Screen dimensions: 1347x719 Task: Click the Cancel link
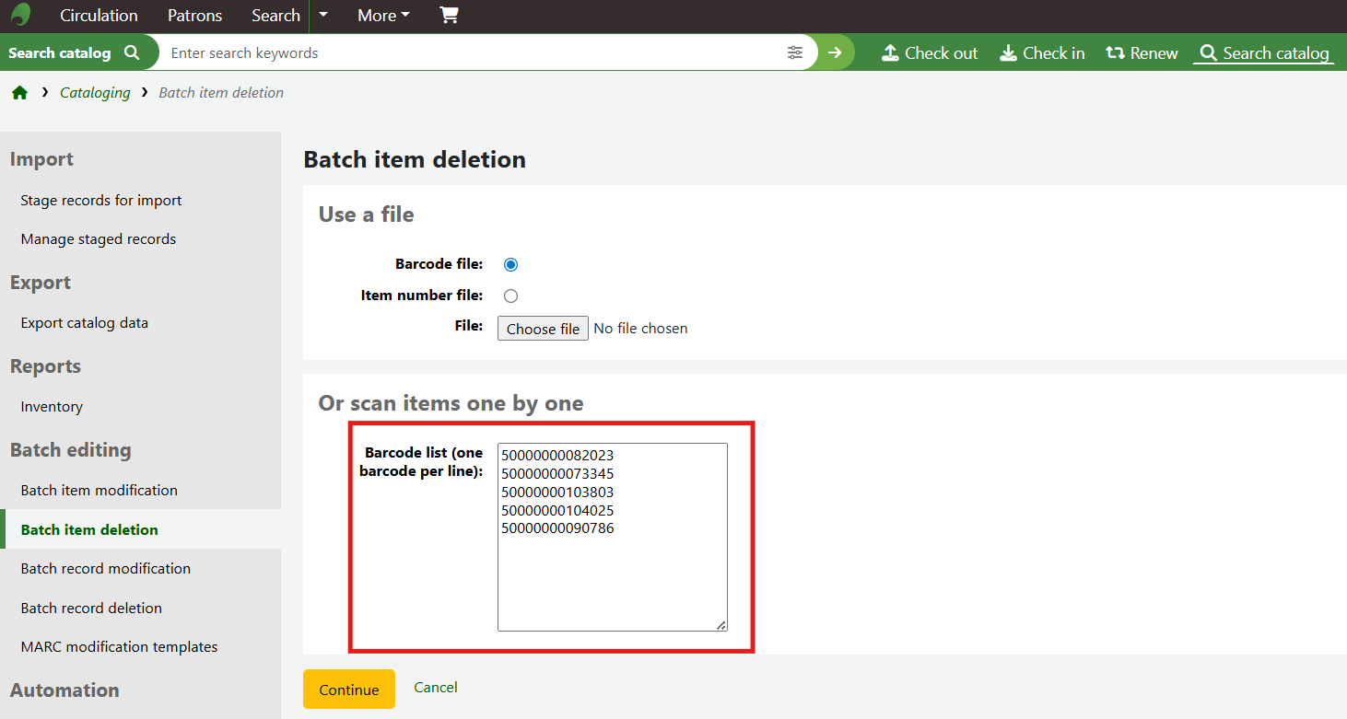(x=436, y=688)
